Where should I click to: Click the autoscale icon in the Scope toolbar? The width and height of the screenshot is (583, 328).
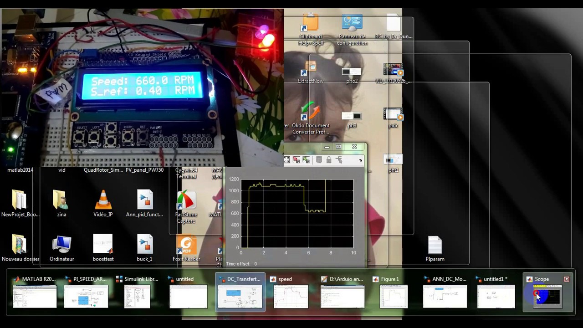click(x=286, y=160)
